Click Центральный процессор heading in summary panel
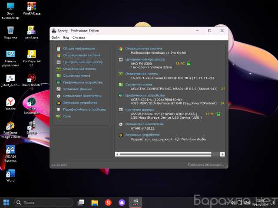 pos(145,59)
